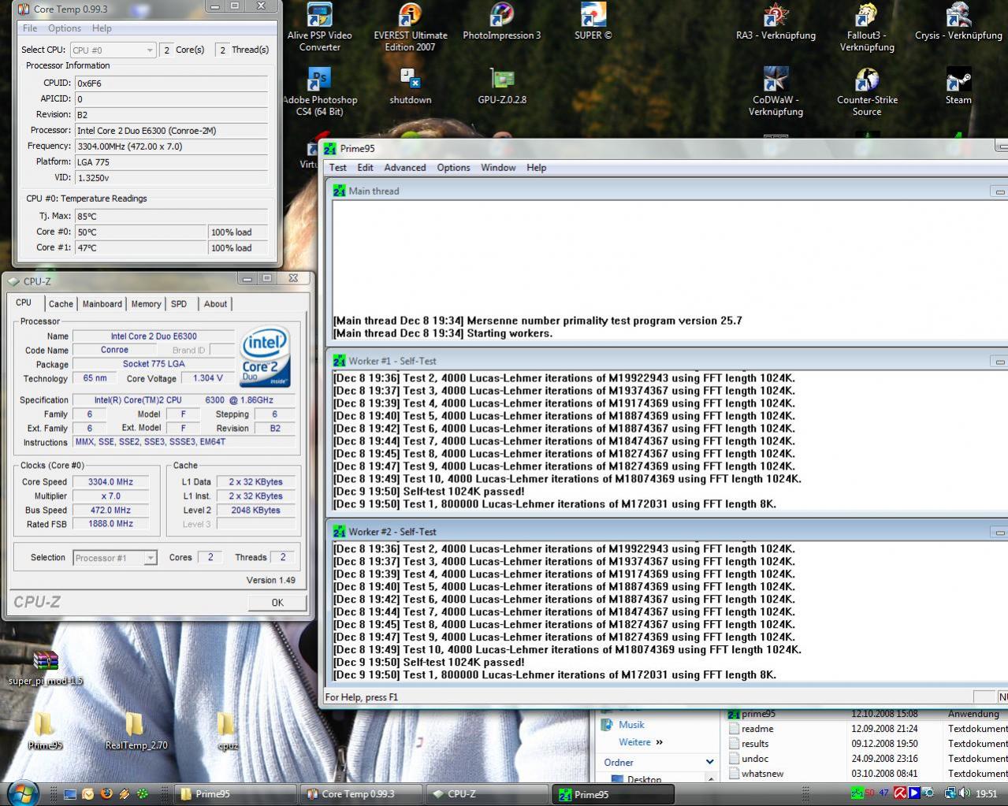This screenshot has height=806, width=1008.
Task: Open EVEREST Ultimate Edition 2007 shortcut
Action: (x=410, y=28)
